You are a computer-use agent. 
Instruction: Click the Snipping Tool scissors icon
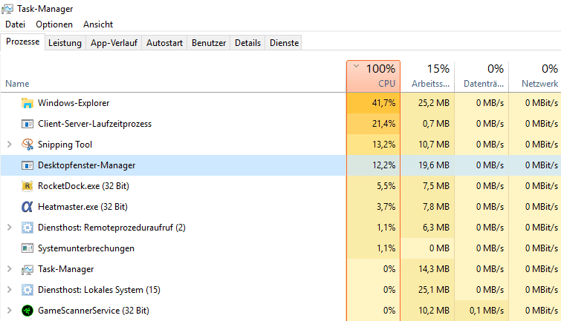(27, 145)
